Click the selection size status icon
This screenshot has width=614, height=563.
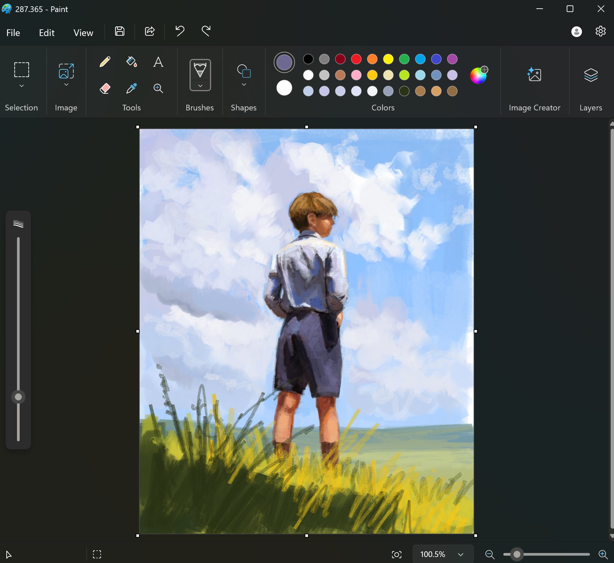[97, 554]
